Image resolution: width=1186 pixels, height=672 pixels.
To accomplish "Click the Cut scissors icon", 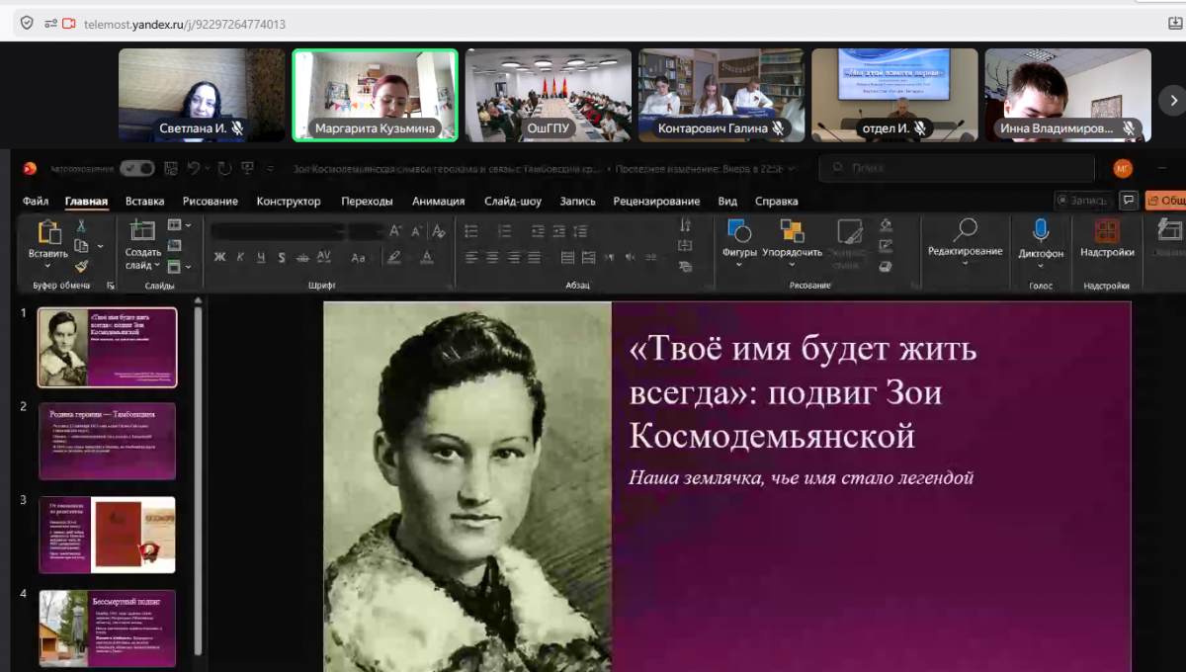I will (81, 225).
